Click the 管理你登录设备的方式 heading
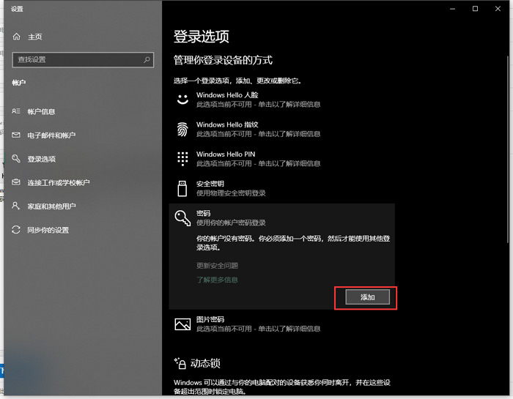Screen dimensions: 513x399 [x=223, y=60]
